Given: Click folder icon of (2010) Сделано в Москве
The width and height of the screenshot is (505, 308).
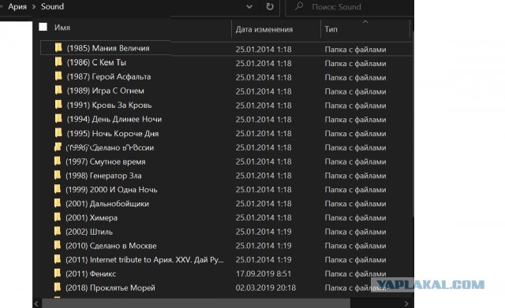Looking at the screenshot, I should (58, 245).
